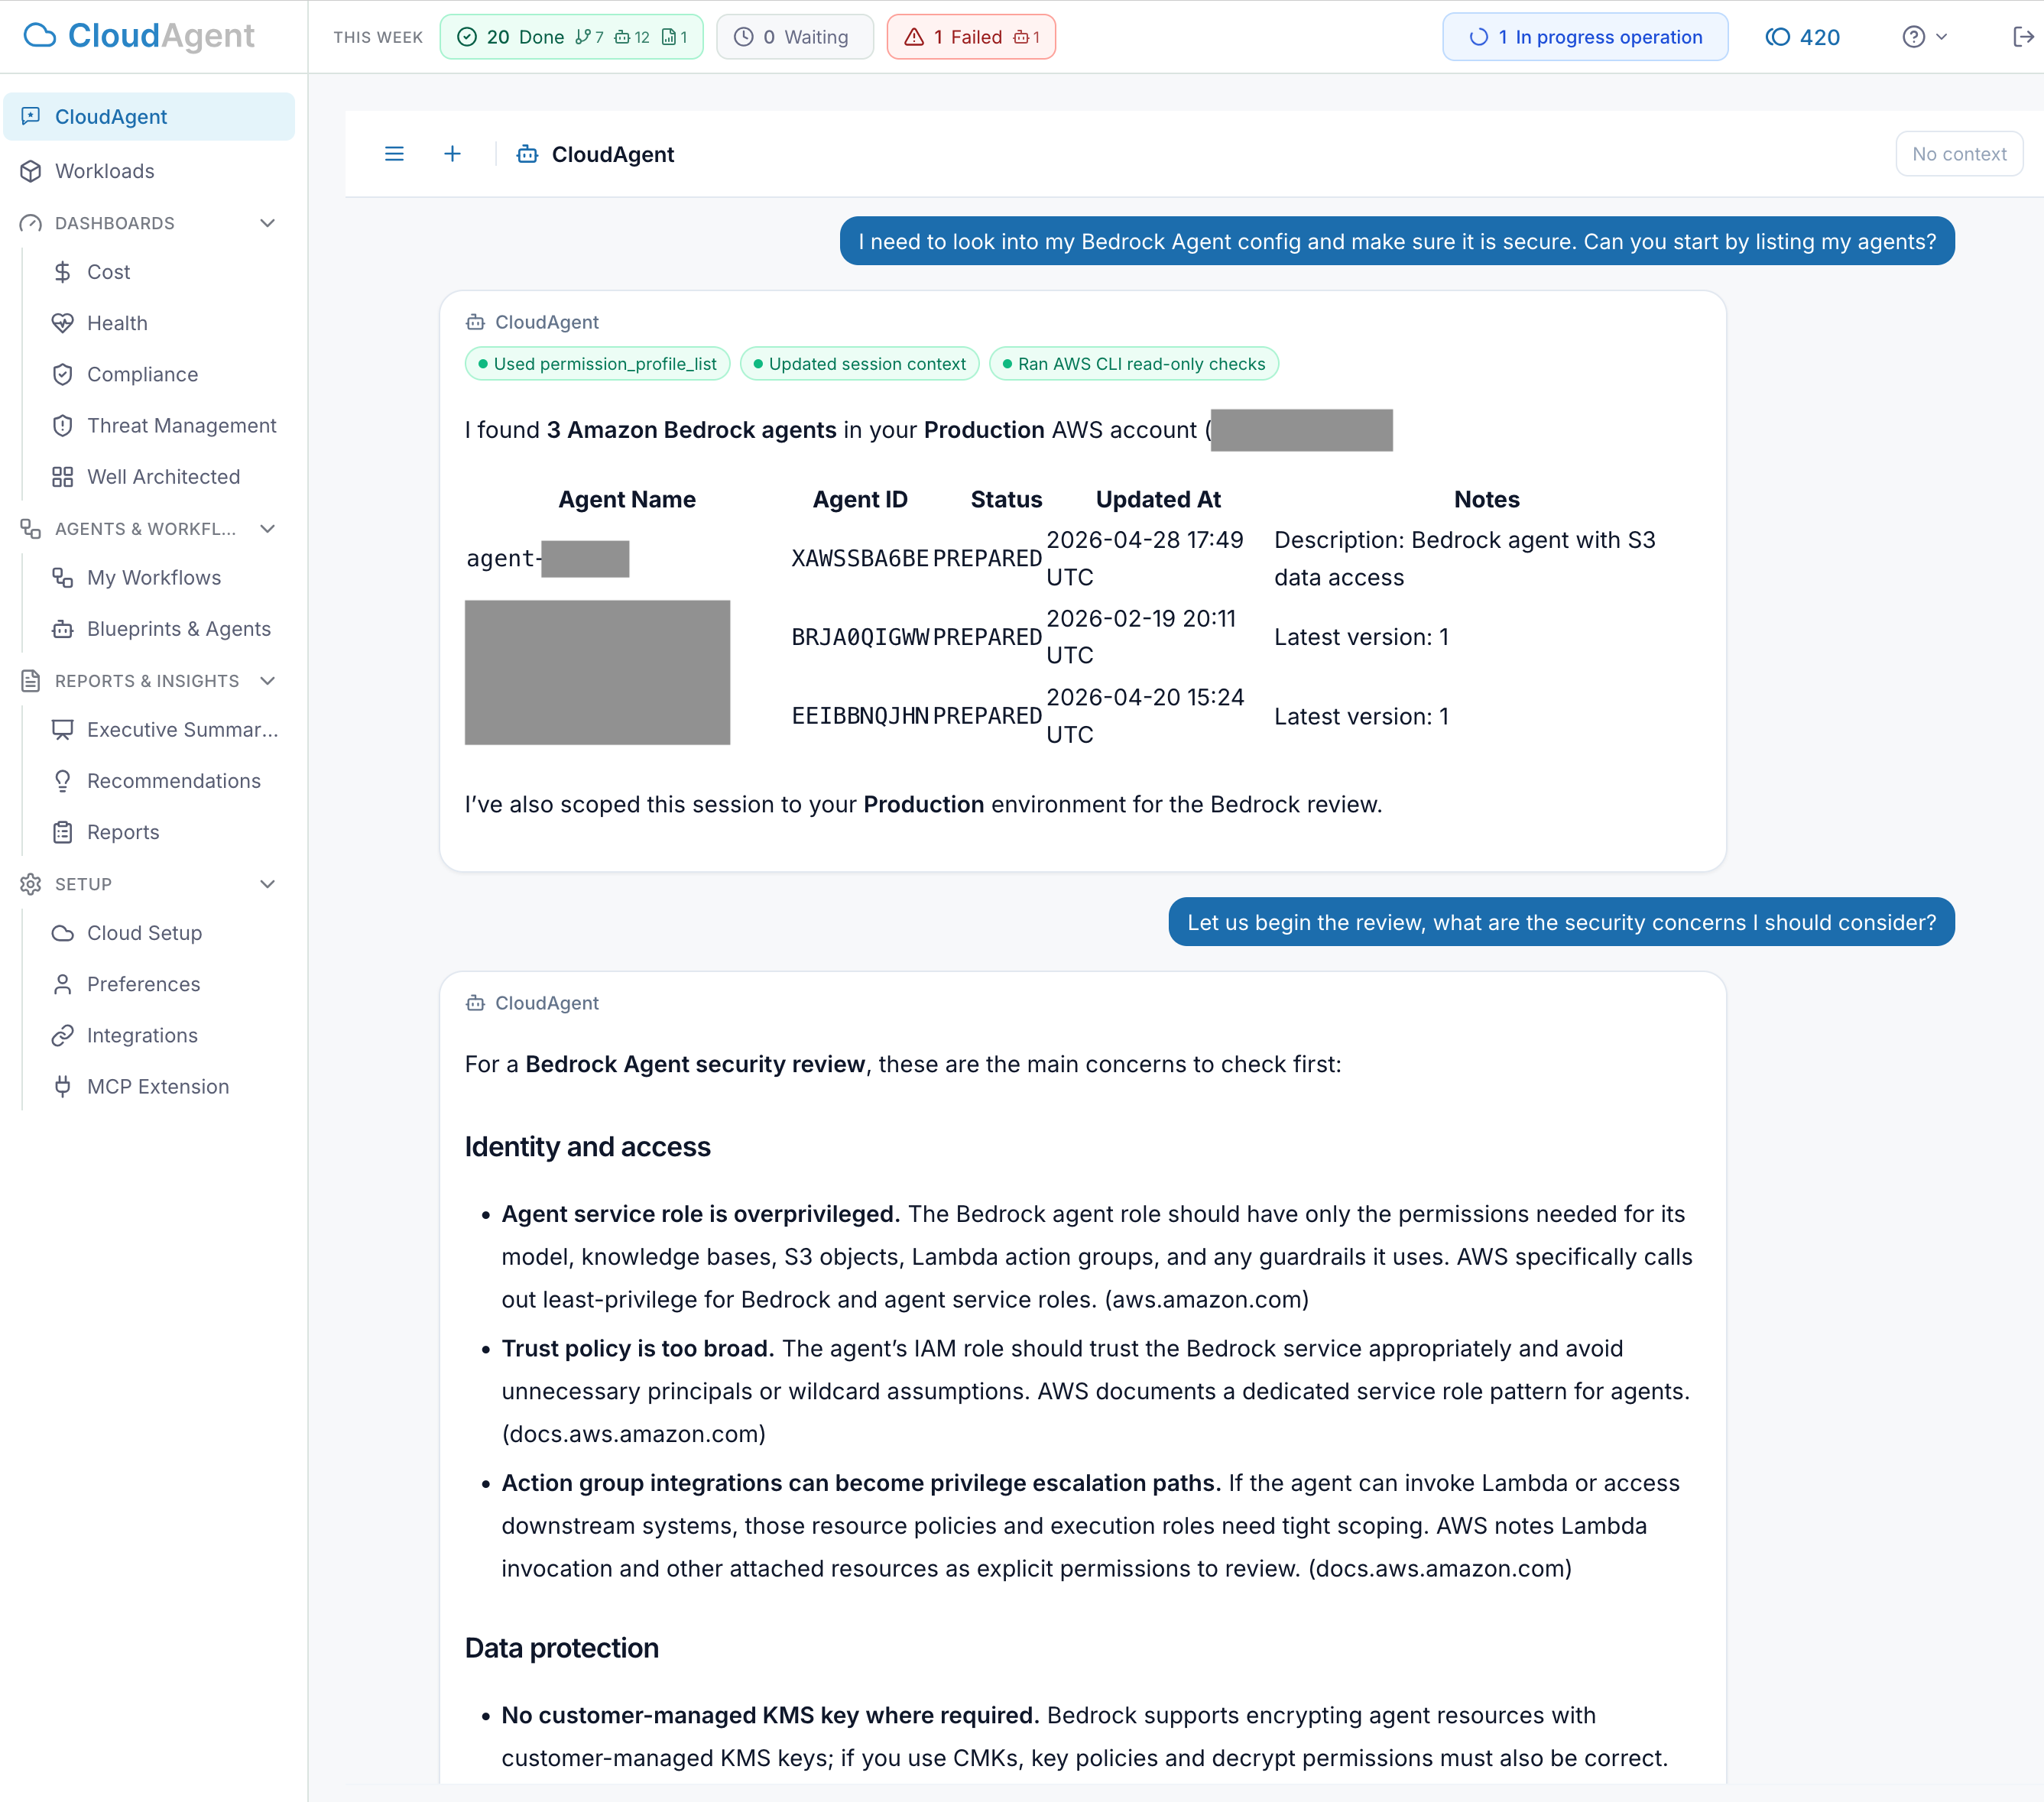Click the My Workflows icon
Screen dimensions: 2044x1802
[x=63, y=578]
